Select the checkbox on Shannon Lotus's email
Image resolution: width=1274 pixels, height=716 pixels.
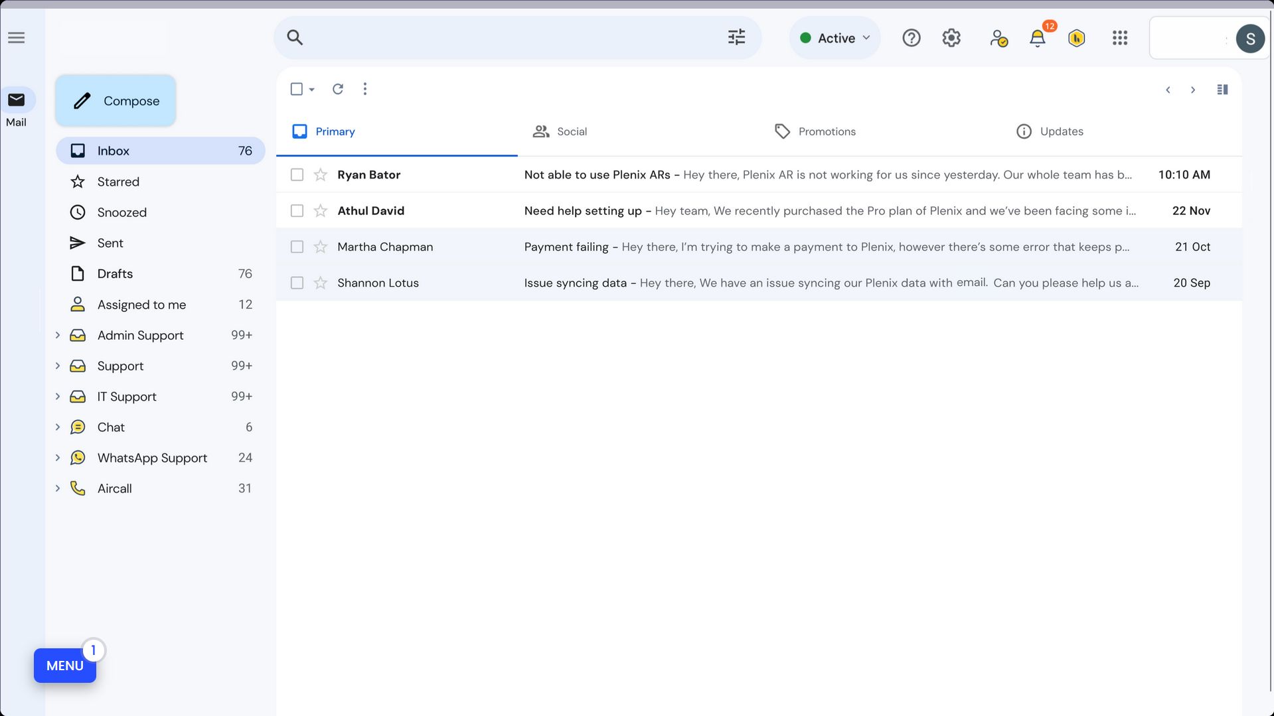[297, 283]
